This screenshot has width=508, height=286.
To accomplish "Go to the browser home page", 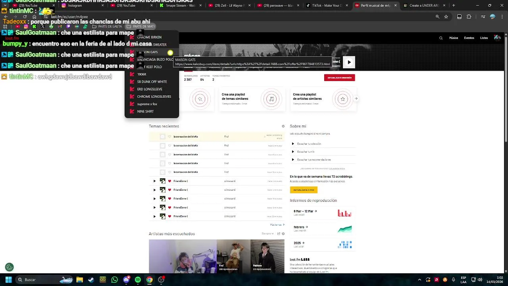I will tap(35, 17).
